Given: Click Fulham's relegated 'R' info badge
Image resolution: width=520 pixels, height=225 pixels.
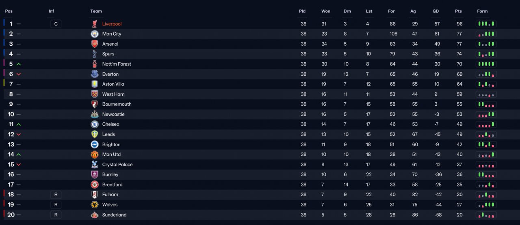Looking at the screenshot, I should pyautogui.click(x=56, y=195).
